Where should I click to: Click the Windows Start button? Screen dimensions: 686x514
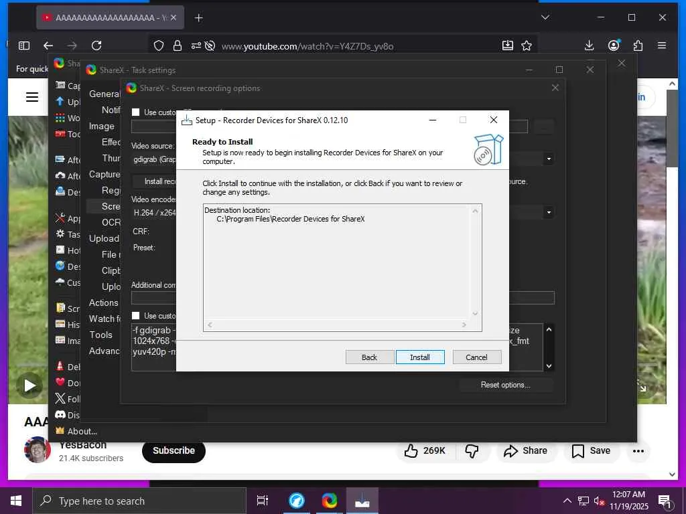[16, 501]
